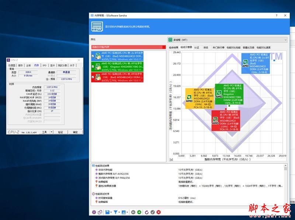Switch to CPU-Z 关于 tab
The width and height of the screenshot is (295, 220).
tap(72, 65)
